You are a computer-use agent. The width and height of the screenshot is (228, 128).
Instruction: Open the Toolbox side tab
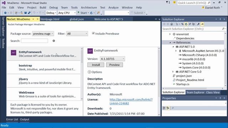click(3, 43)
